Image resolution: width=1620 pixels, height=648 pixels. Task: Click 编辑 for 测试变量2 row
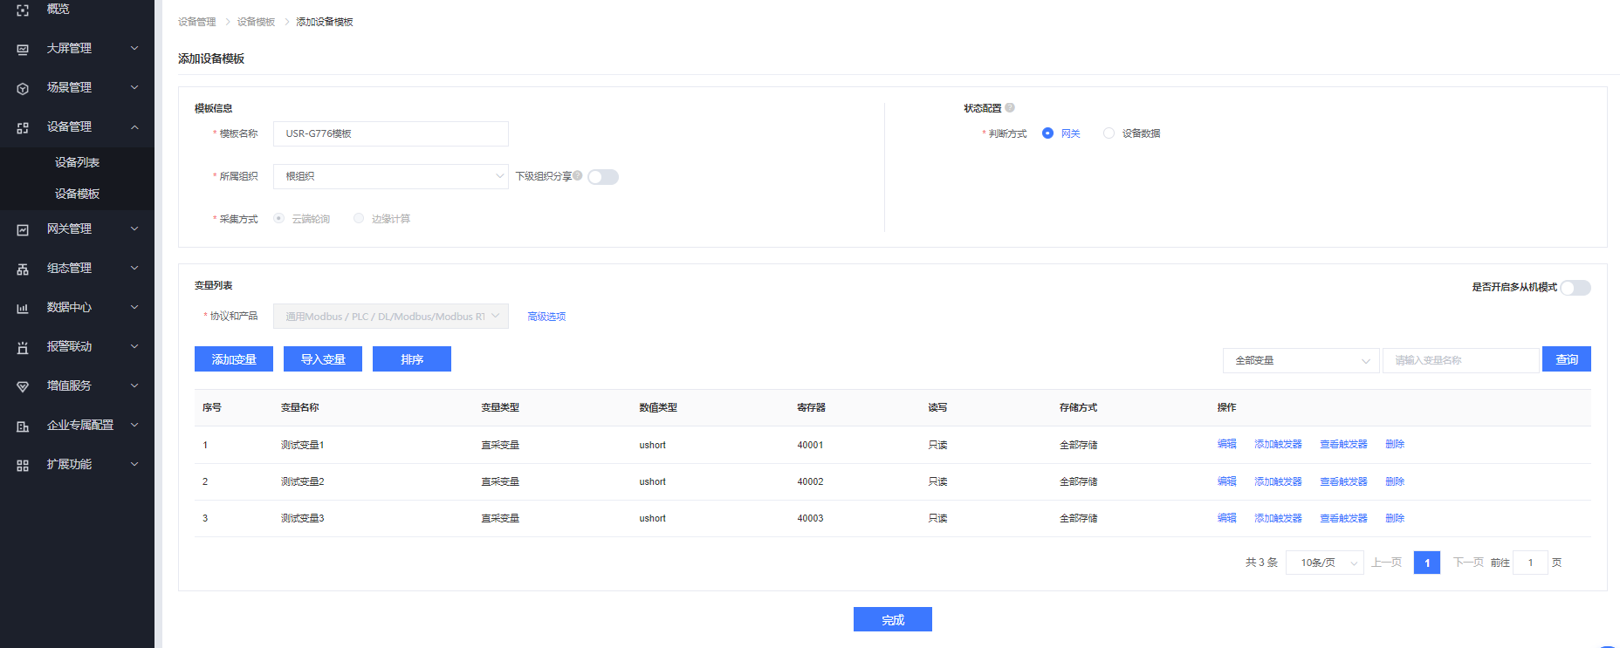(1226, 481)
